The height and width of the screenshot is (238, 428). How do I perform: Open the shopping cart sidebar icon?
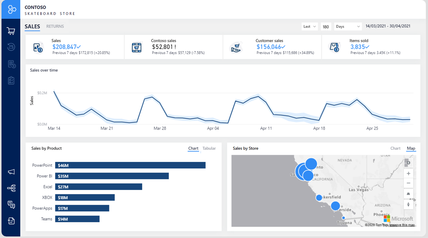click(x=11, y=31)
